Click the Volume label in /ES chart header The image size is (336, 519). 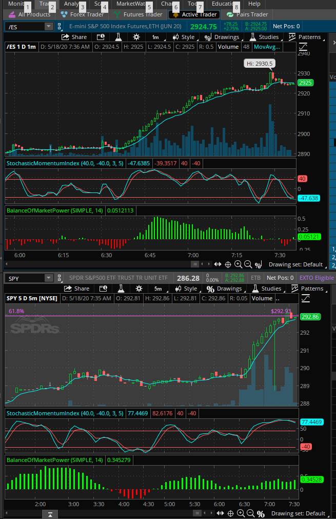pos(228,47)
